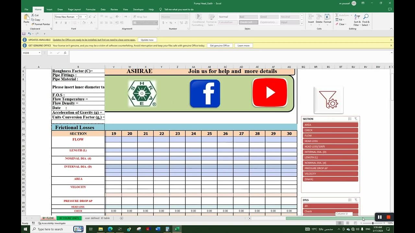Switch to the Formulas tab
The height and width of the screenshot is (233, 415).
pyautogui.click(x=90, y=9)
